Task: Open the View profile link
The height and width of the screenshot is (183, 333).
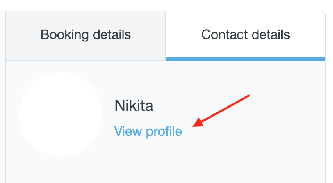Action: coord(148,132)
